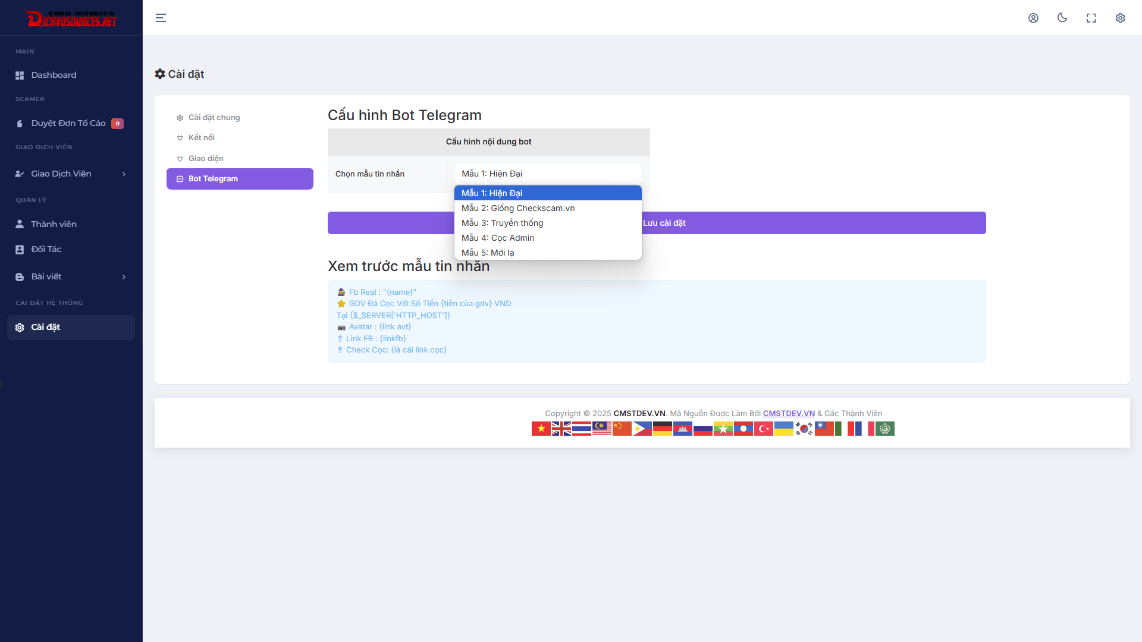Toggle dark mode moon icon
Viewport: 1142px width, 642px height.
click(x=1062, y=18)
